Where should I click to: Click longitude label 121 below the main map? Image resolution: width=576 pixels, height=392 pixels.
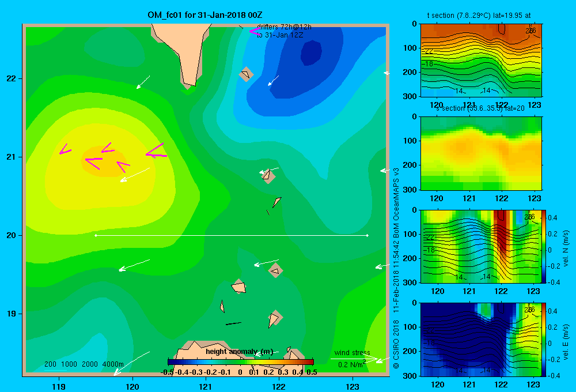pyautogui.click(x=206, y=386)
